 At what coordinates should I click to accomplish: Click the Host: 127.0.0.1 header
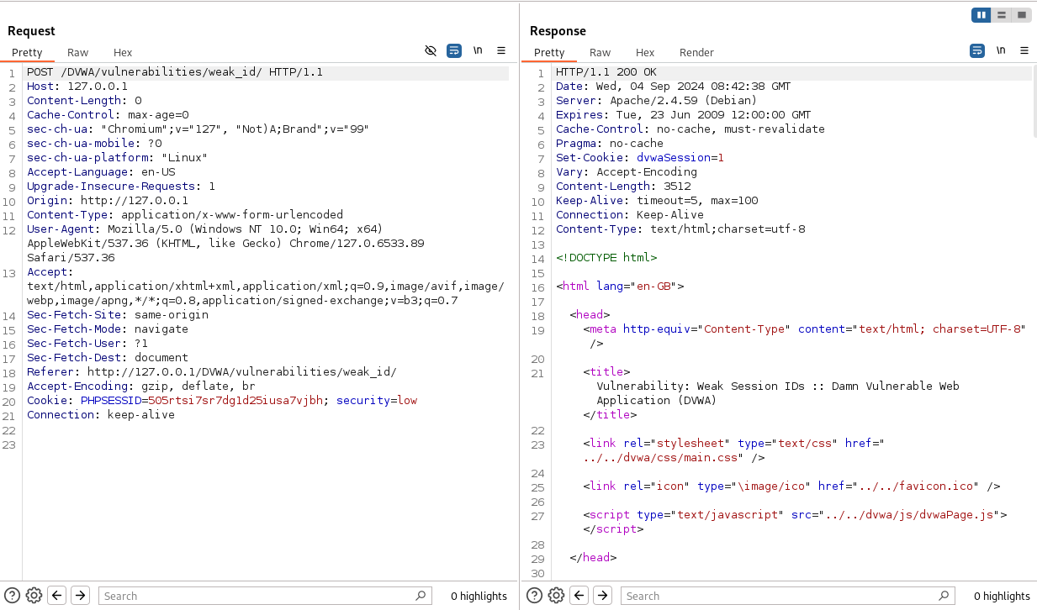pos(77,87)
